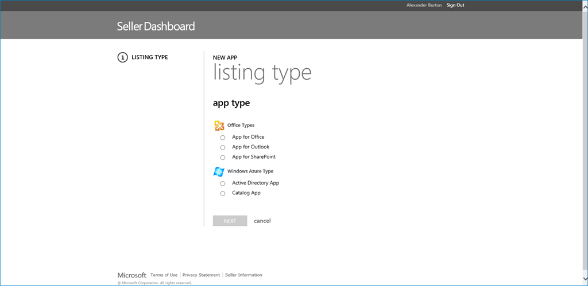588x286 pixels.
Task: Open Seller Information footer link
Action: click(x=243, y=275)
